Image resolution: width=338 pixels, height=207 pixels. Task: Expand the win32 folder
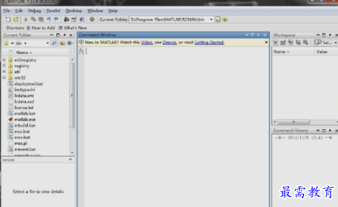4,77
